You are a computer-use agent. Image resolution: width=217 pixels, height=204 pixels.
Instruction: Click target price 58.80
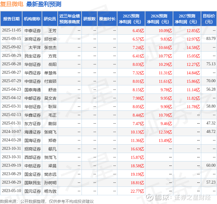(x=211, y=106)
